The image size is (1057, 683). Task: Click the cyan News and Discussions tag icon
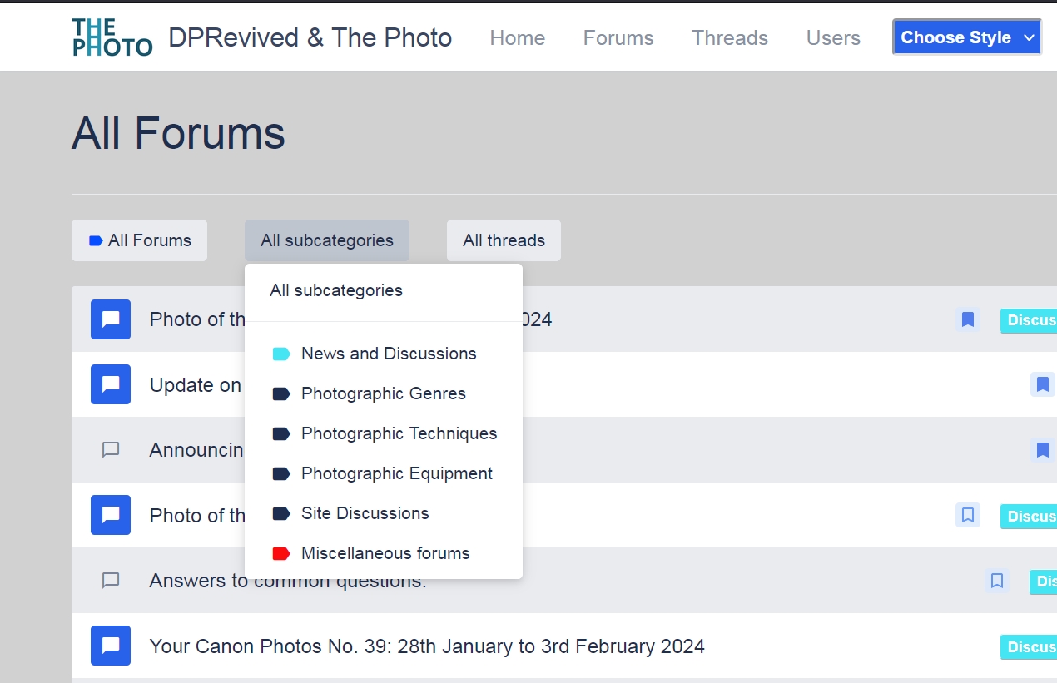[x=281, y=354]
